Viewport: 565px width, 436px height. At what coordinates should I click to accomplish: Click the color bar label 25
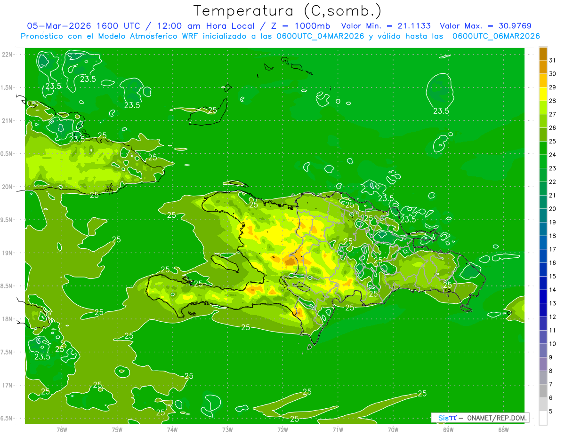coord(552,141)
